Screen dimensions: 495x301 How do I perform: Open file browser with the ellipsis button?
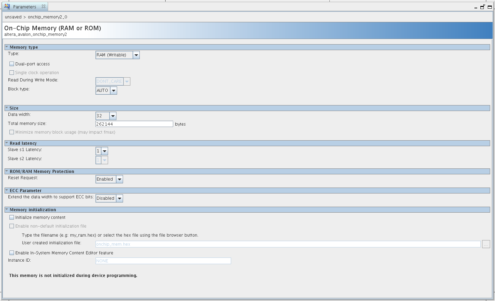486,244
